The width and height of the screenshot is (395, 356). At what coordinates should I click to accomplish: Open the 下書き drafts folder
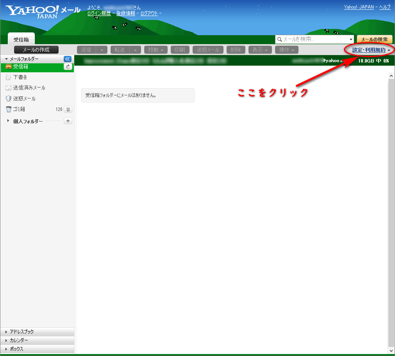(20, 77)
